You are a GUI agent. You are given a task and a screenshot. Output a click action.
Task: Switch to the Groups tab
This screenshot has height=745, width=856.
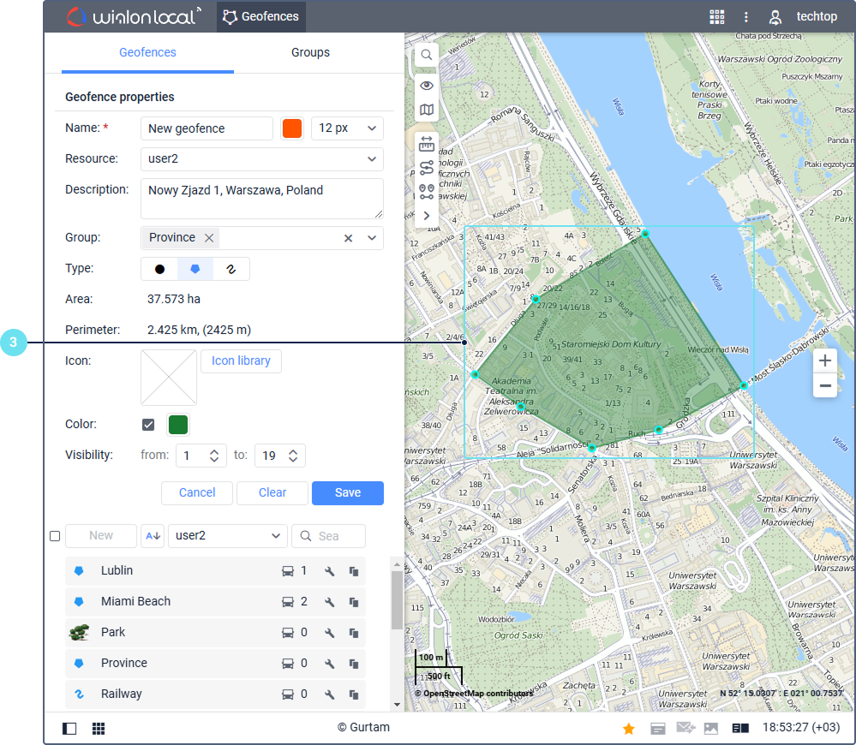coord(310,52)
